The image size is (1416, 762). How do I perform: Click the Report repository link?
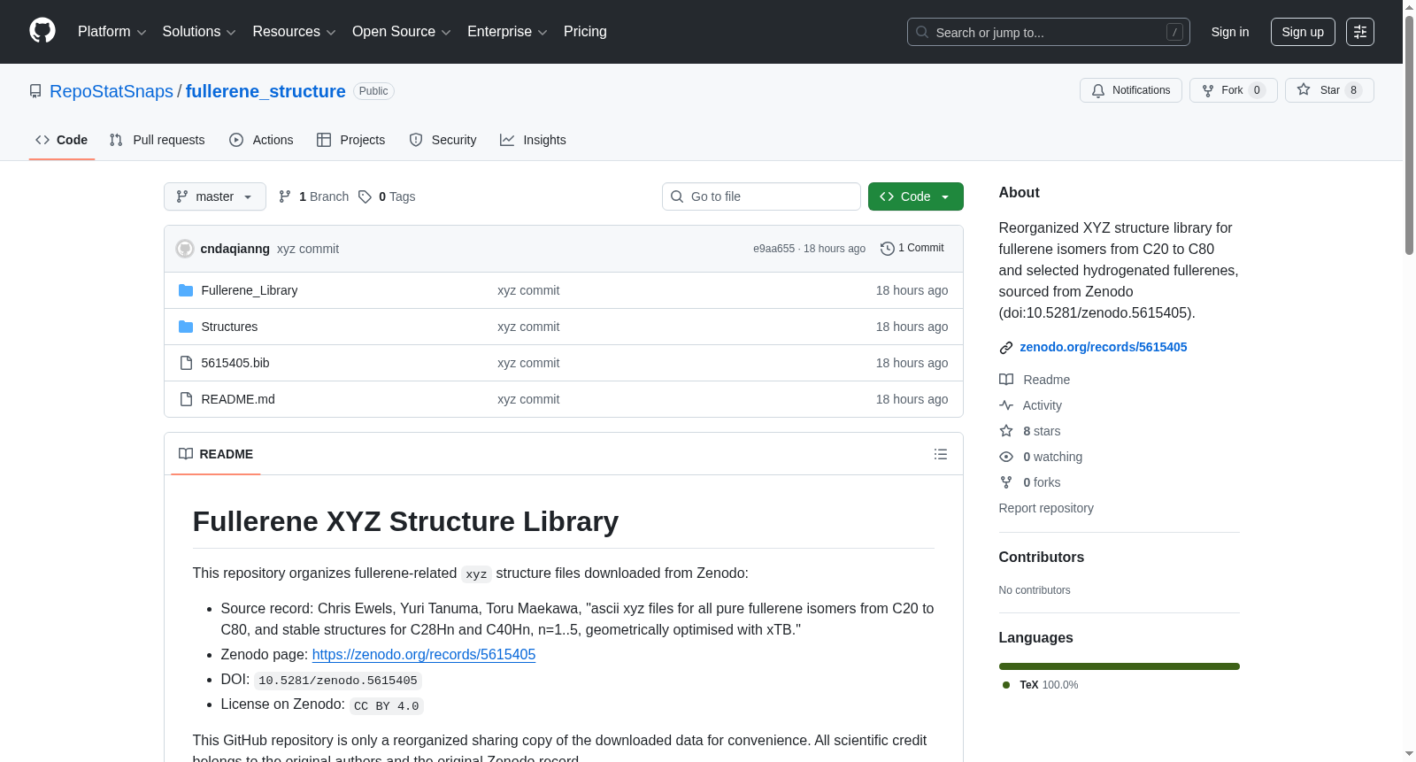(1046, 508)
